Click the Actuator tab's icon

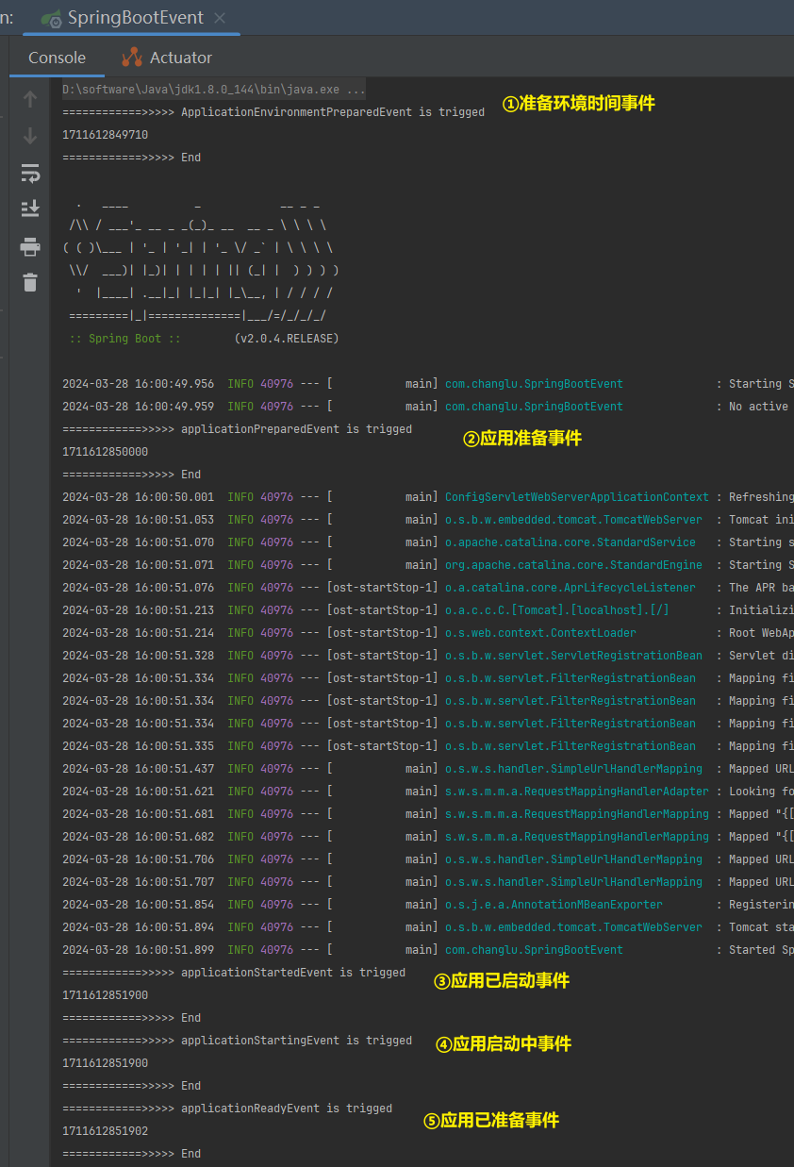point(132,58)
